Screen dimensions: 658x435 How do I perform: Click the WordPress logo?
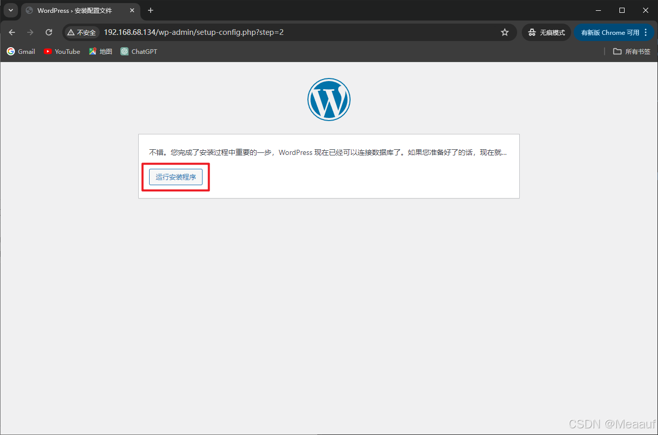pyautogui.click(x=329, y=100)
